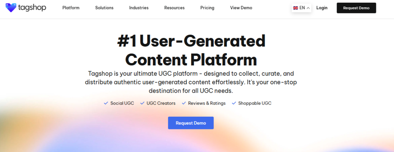Screen dimensions: 394x152
Task: Click the tagshop wordmark text
Action: [x=32, y=8]
